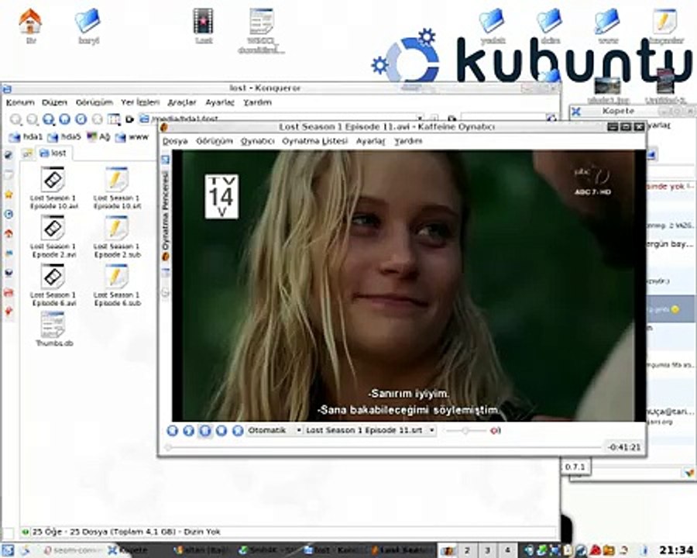Image resolution: width=697 pixels, height=558 pixels.
Task: Switch to virtual desktop 2
Action: [467, 551]
